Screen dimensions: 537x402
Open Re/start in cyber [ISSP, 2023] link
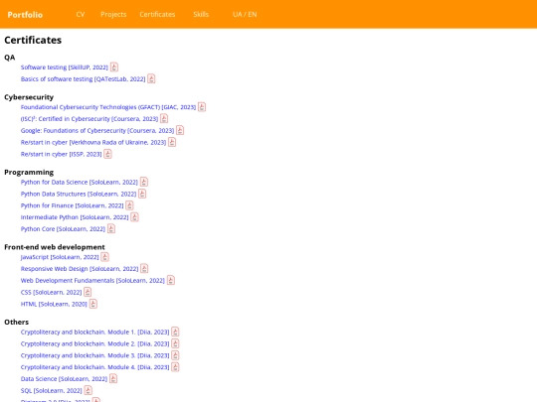coord(62,154)
